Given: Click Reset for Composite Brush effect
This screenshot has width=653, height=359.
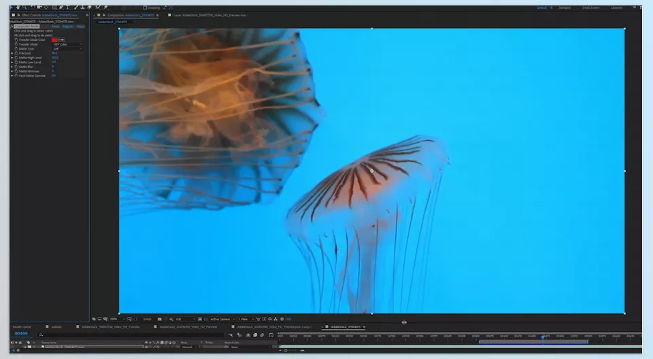Looking at the screenshot, I should (x=55, y=27).
